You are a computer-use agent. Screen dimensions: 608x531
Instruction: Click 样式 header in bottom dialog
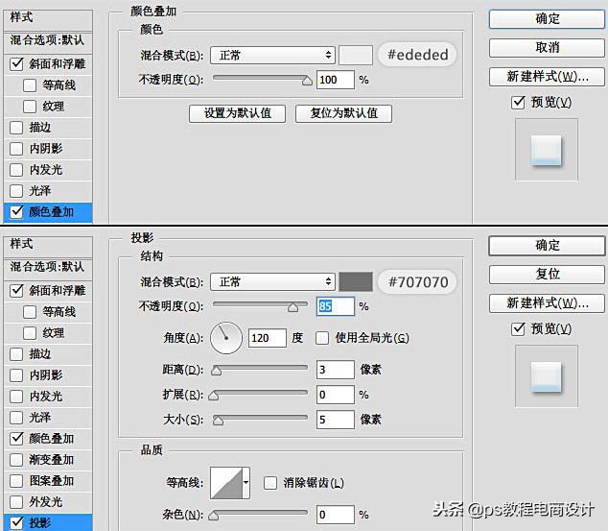tap(48, 245)
